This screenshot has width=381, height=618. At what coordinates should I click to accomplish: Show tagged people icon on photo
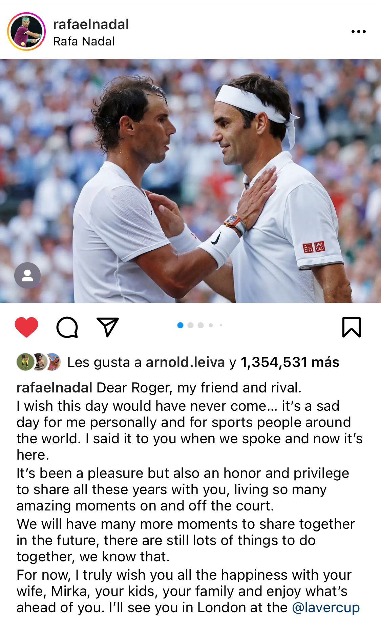(x=27, y=275)
